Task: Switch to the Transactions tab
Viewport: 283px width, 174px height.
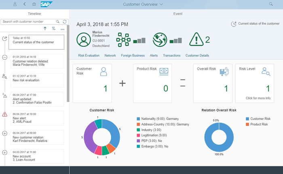Action: point(171,56)
